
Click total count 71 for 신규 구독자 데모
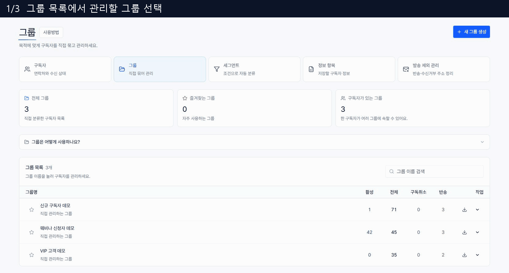click(394, 209)
